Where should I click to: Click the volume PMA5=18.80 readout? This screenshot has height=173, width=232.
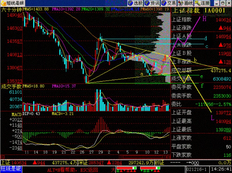[33, 86]
